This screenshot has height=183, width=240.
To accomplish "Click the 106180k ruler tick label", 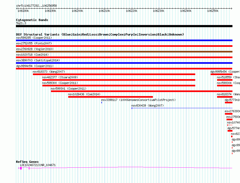I will coord(23,11).
